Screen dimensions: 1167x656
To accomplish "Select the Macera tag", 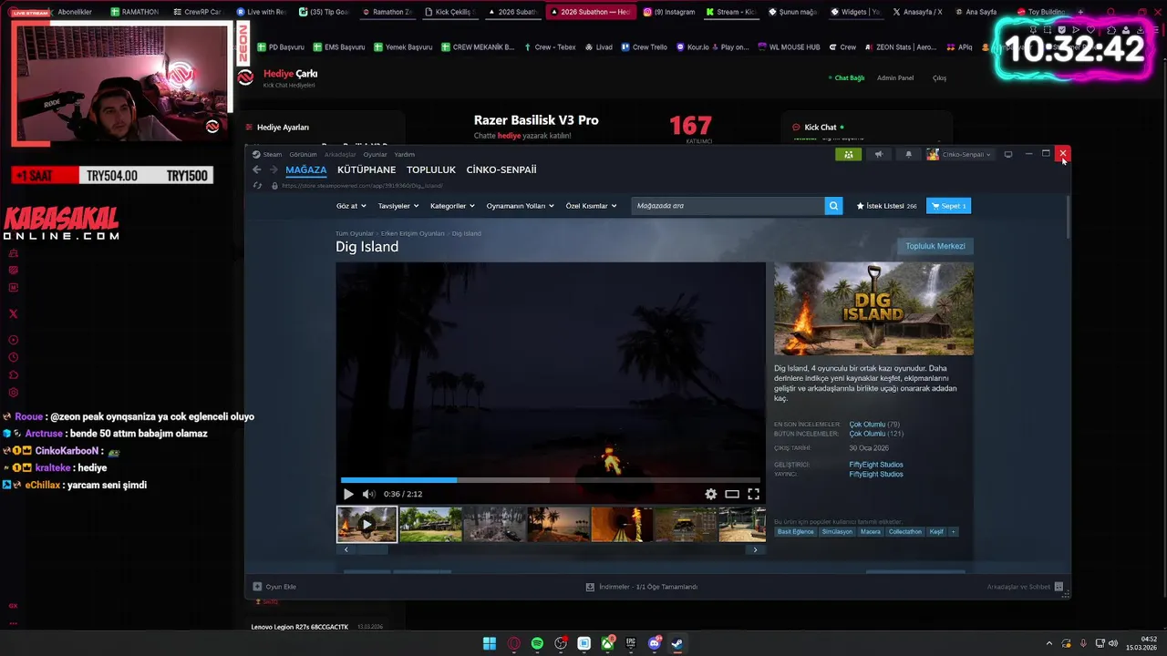I will (871, 531).
